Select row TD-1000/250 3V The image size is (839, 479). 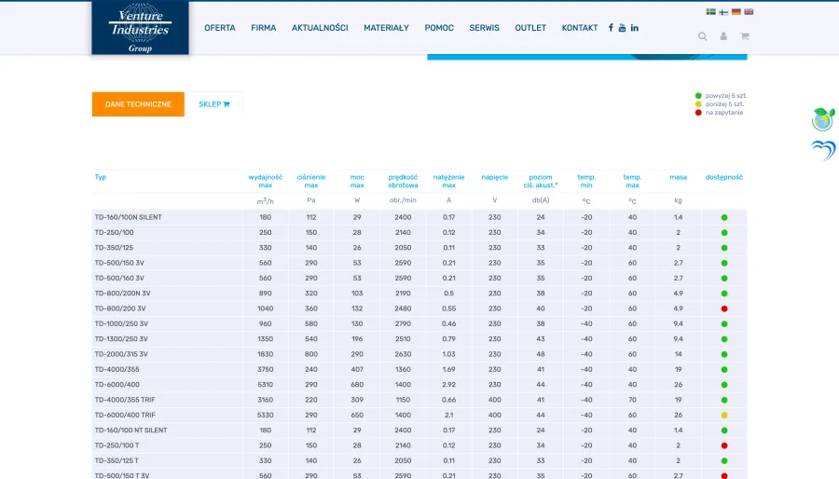pos(419,324)
